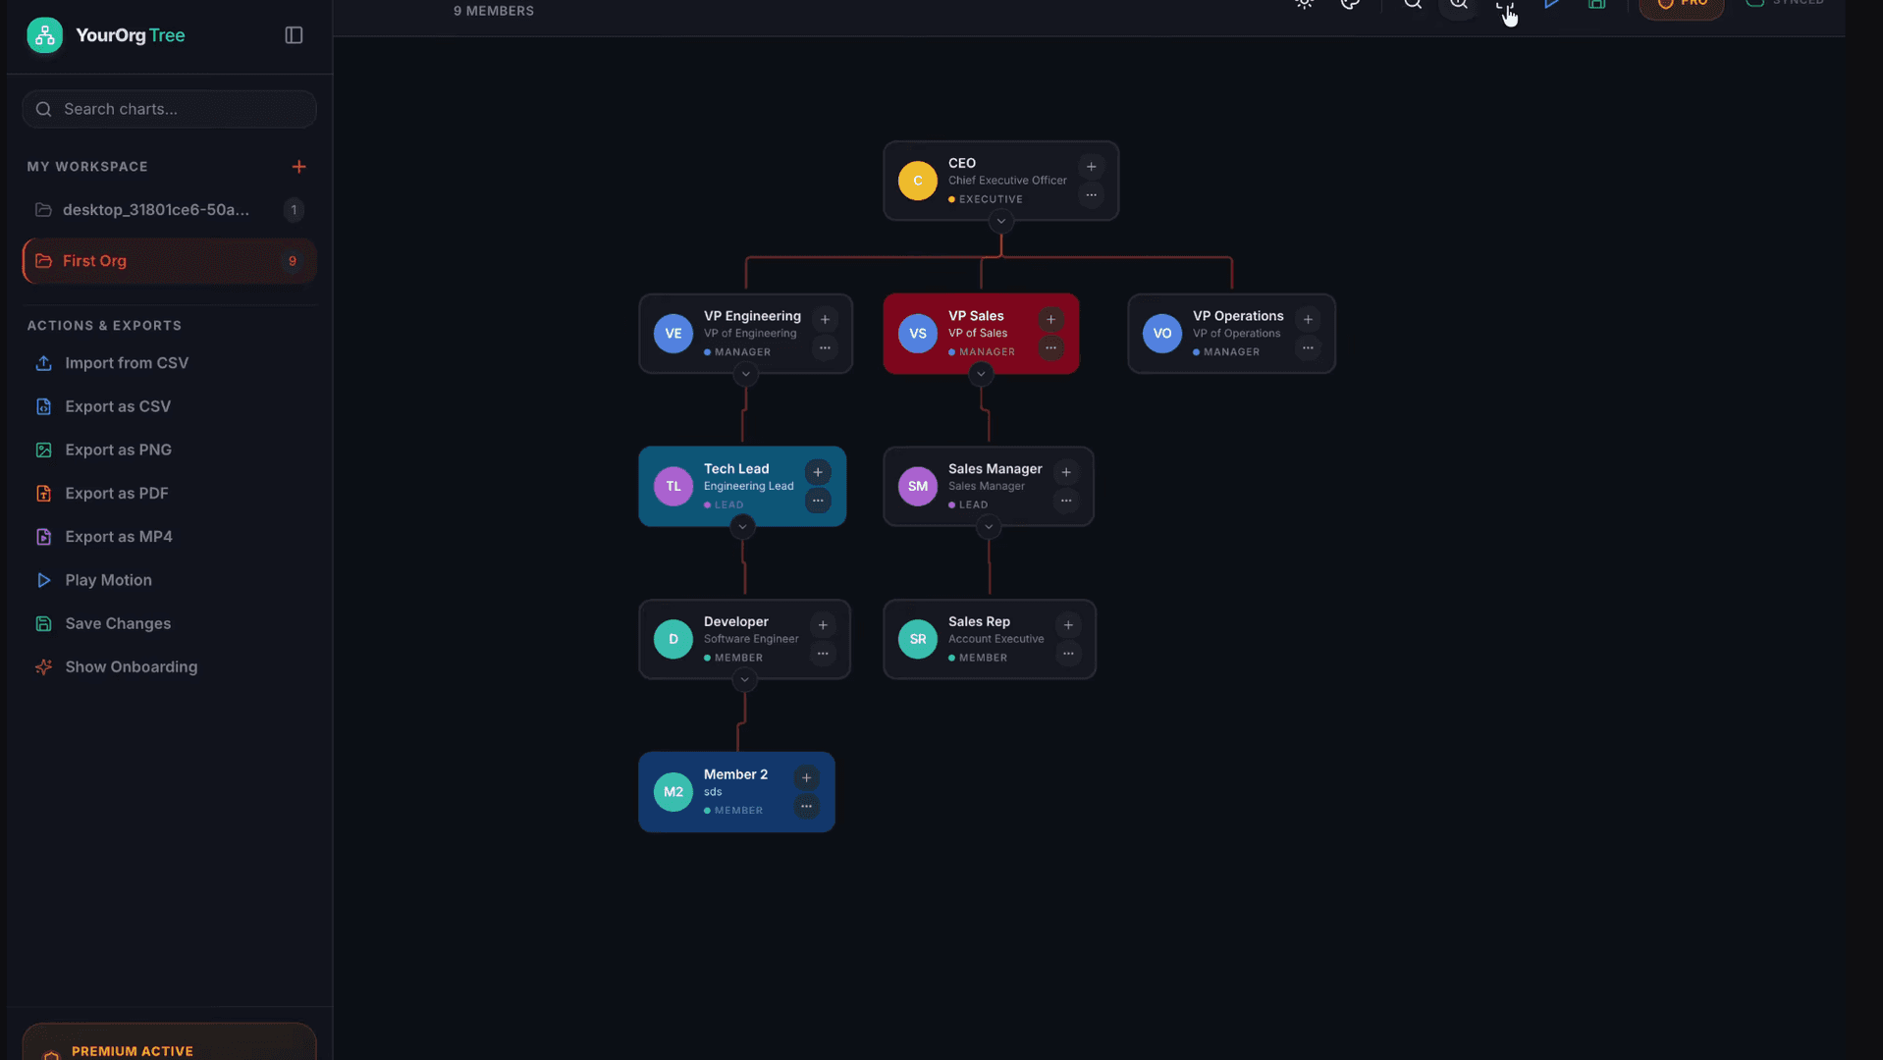This screenshot has height=1060, width=1883.
Task: Choose Export as CSV
Action: click(x=117, y=406)
